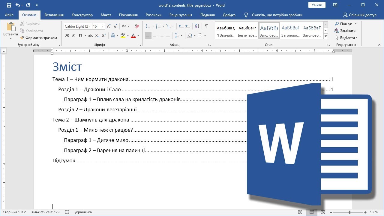Click the Grow Font size icon
The image size is (384, 216).
click(x=109, y=26)
